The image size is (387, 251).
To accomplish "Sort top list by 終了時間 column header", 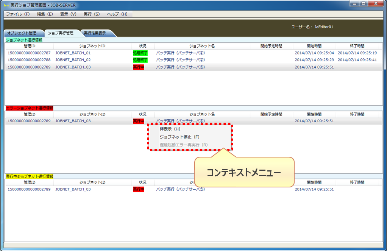I will pos(357,46).
